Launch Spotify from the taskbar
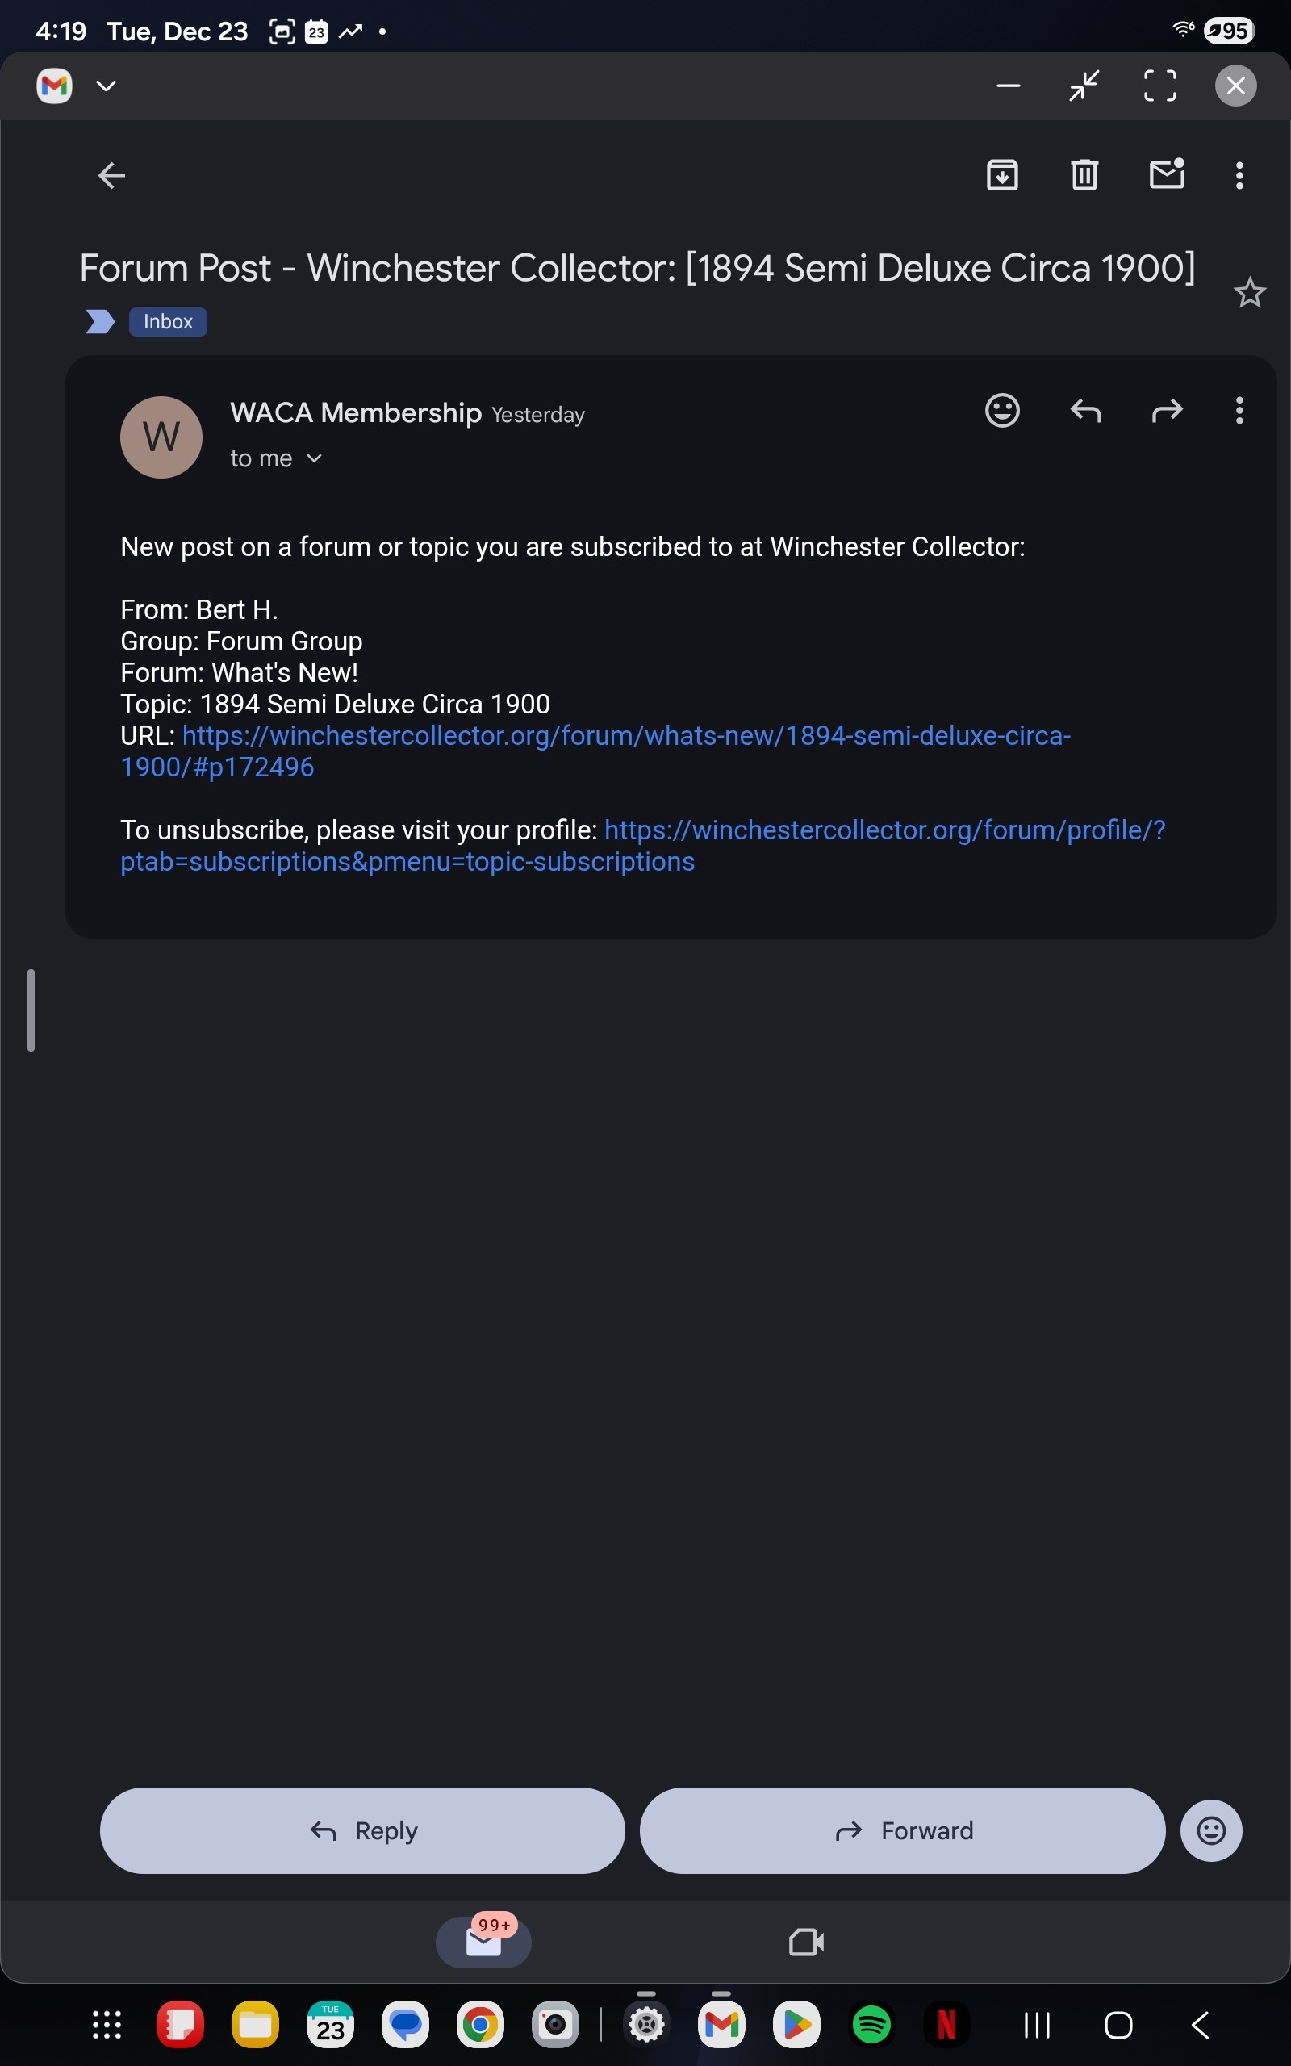The image size is (1291, 2066). coord(871,2024)
